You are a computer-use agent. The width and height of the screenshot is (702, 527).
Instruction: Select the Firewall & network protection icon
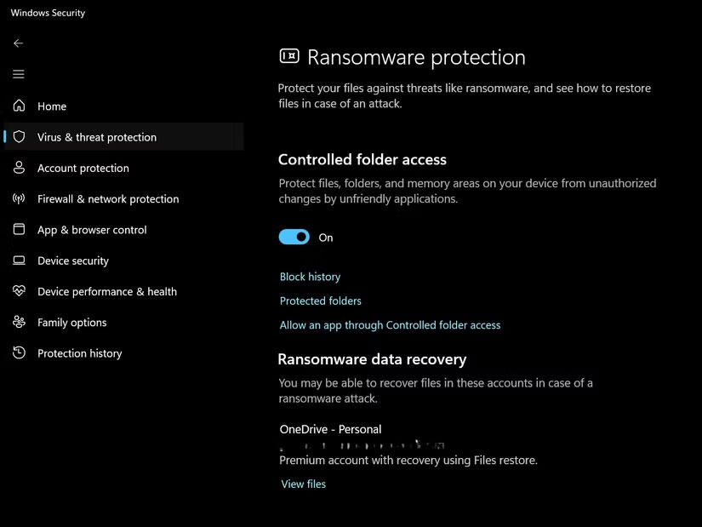[x=18, y=198]
